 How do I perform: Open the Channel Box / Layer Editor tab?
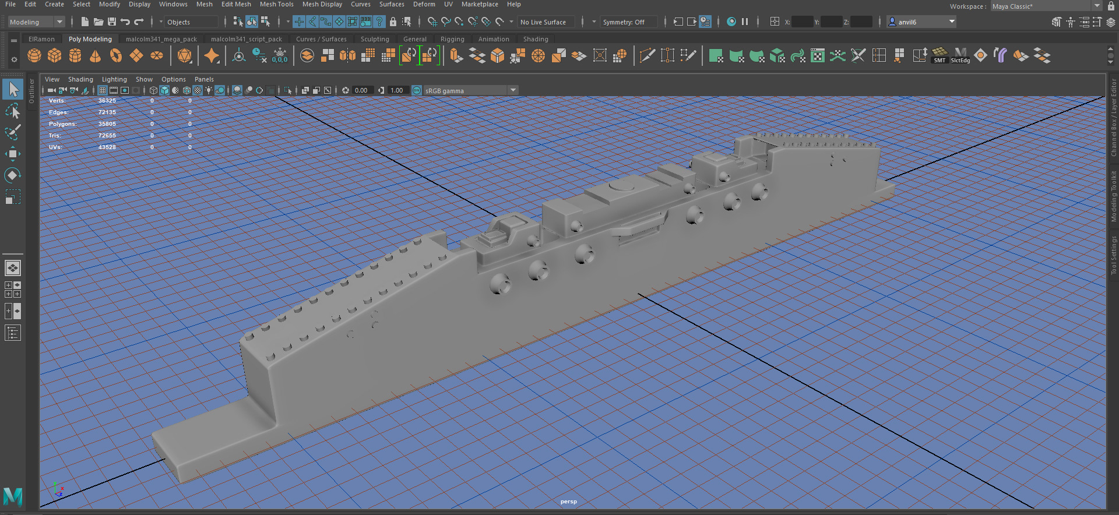[x=1113, y=118]
